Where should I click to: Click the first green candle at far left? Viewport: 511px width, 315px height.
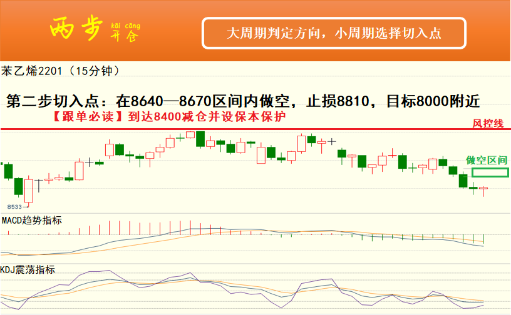pyautogui.click(x=8, y=171)
